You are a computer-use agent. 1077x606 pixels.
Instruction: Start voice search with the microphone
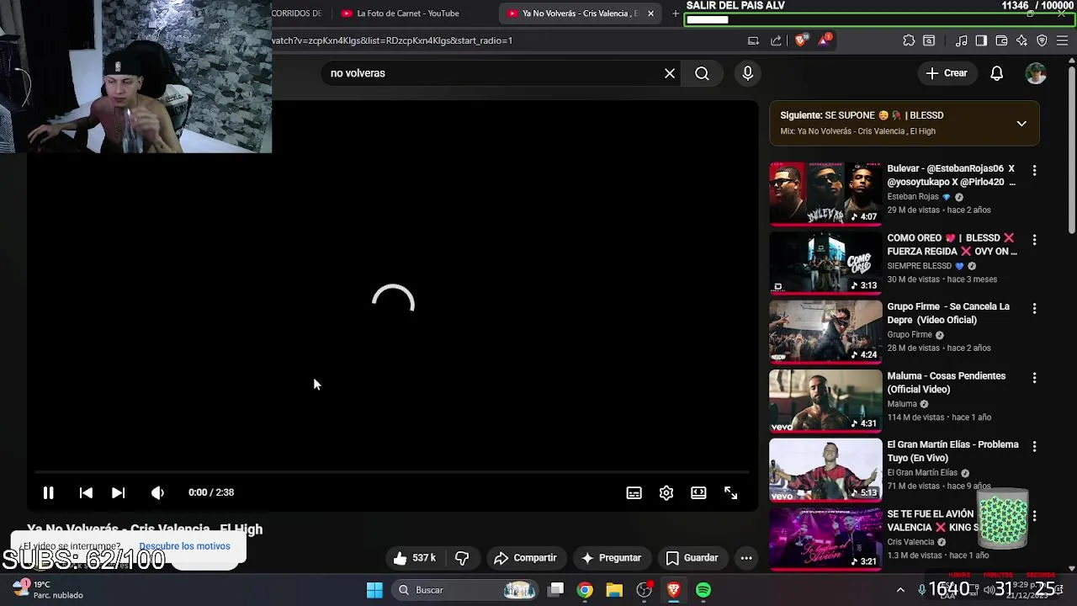click(747, 73)
